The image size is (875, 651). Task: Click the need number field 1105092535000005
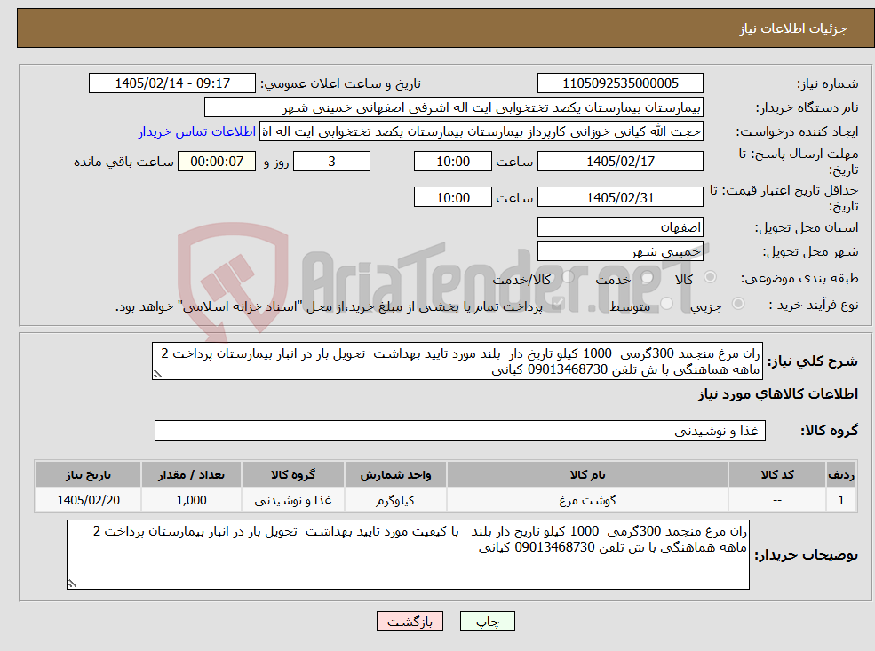[x=620, y=83]
